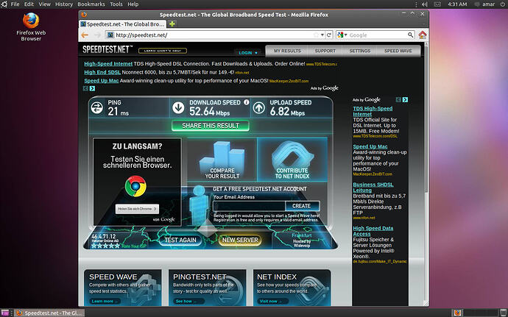Click the NEW SERVER button
The image size is (508, 317).
tap(240, 240)
